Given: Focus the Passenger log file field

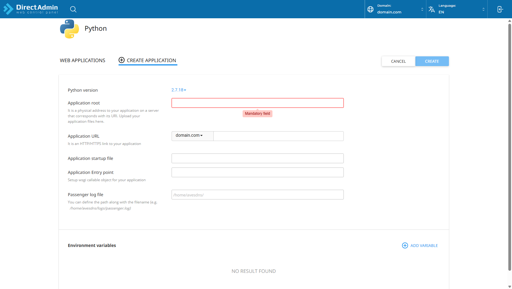Looking at the screenshot, I should point(258,195).
